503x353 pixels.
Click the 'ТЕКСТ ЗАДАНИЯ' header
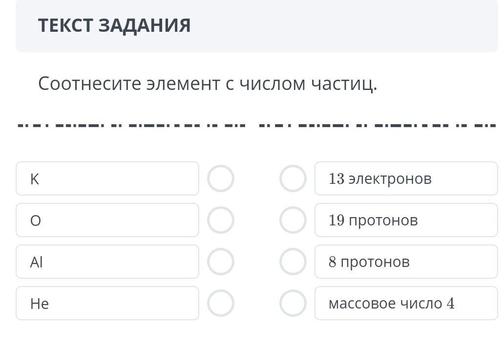tap(114, 25)
